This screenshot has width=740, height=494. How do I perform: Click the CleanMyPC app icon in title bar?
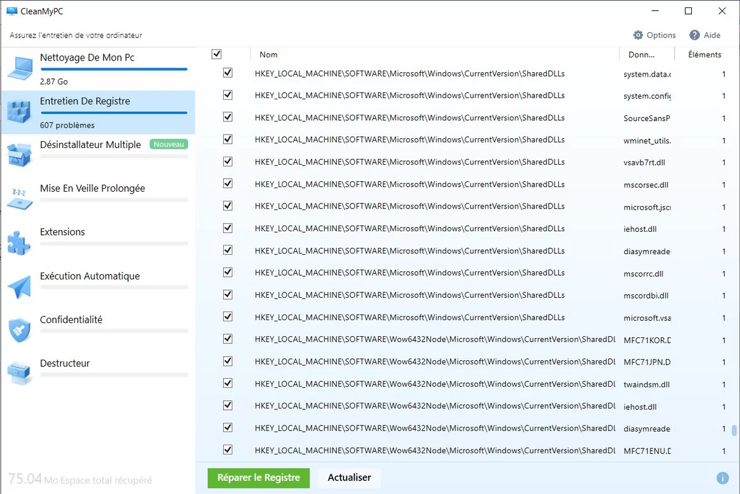pos(12,10)
